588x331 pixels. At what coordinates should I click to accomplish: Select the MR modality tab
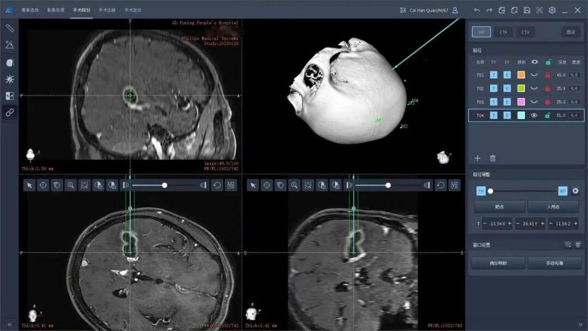(x=481, y=32)
